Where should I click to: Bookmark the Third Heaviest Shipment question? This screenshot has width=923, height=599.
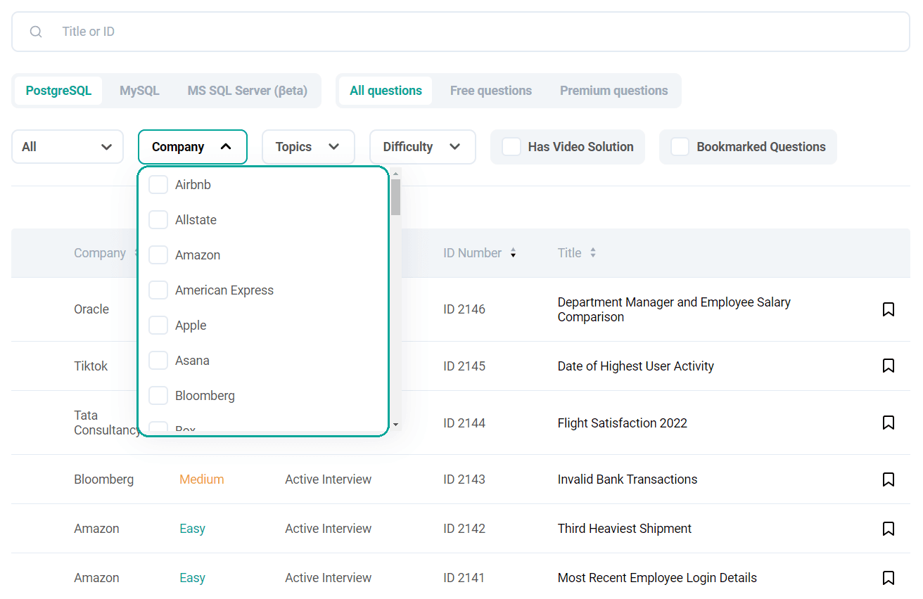(x=888, y=528)
